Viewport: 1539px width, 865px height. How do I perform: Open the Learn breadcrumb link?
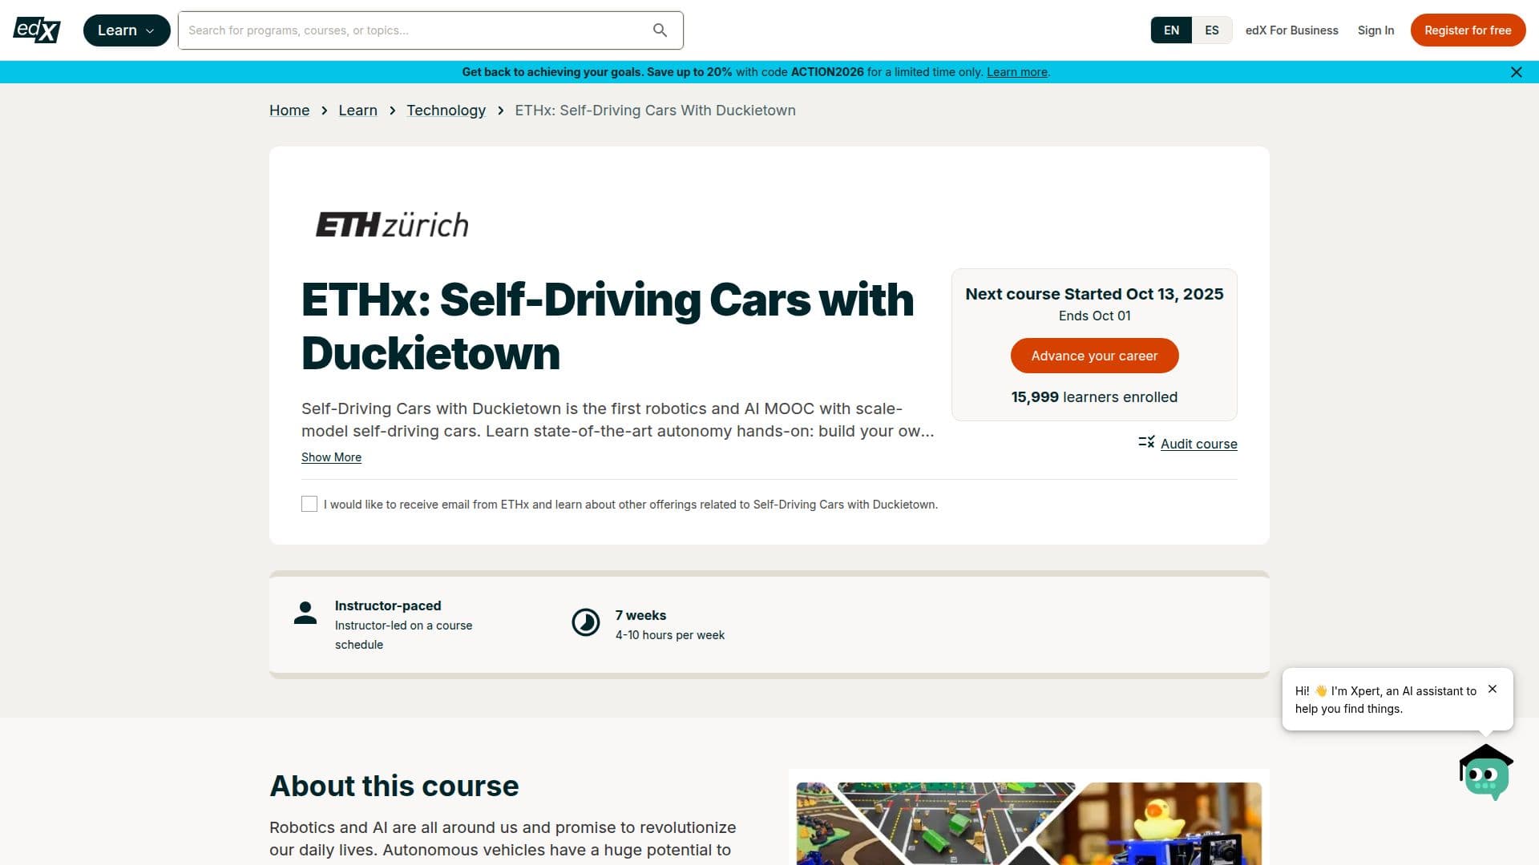[x=357, y=111]
